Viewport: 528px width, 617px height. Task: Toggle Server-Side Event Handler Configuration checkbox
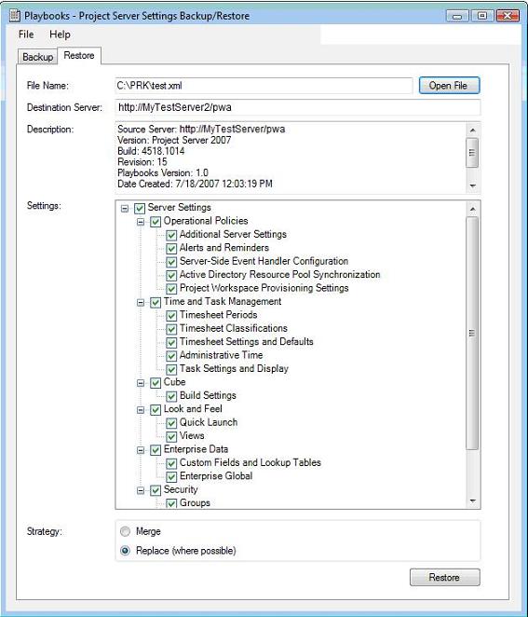point(171,262)
